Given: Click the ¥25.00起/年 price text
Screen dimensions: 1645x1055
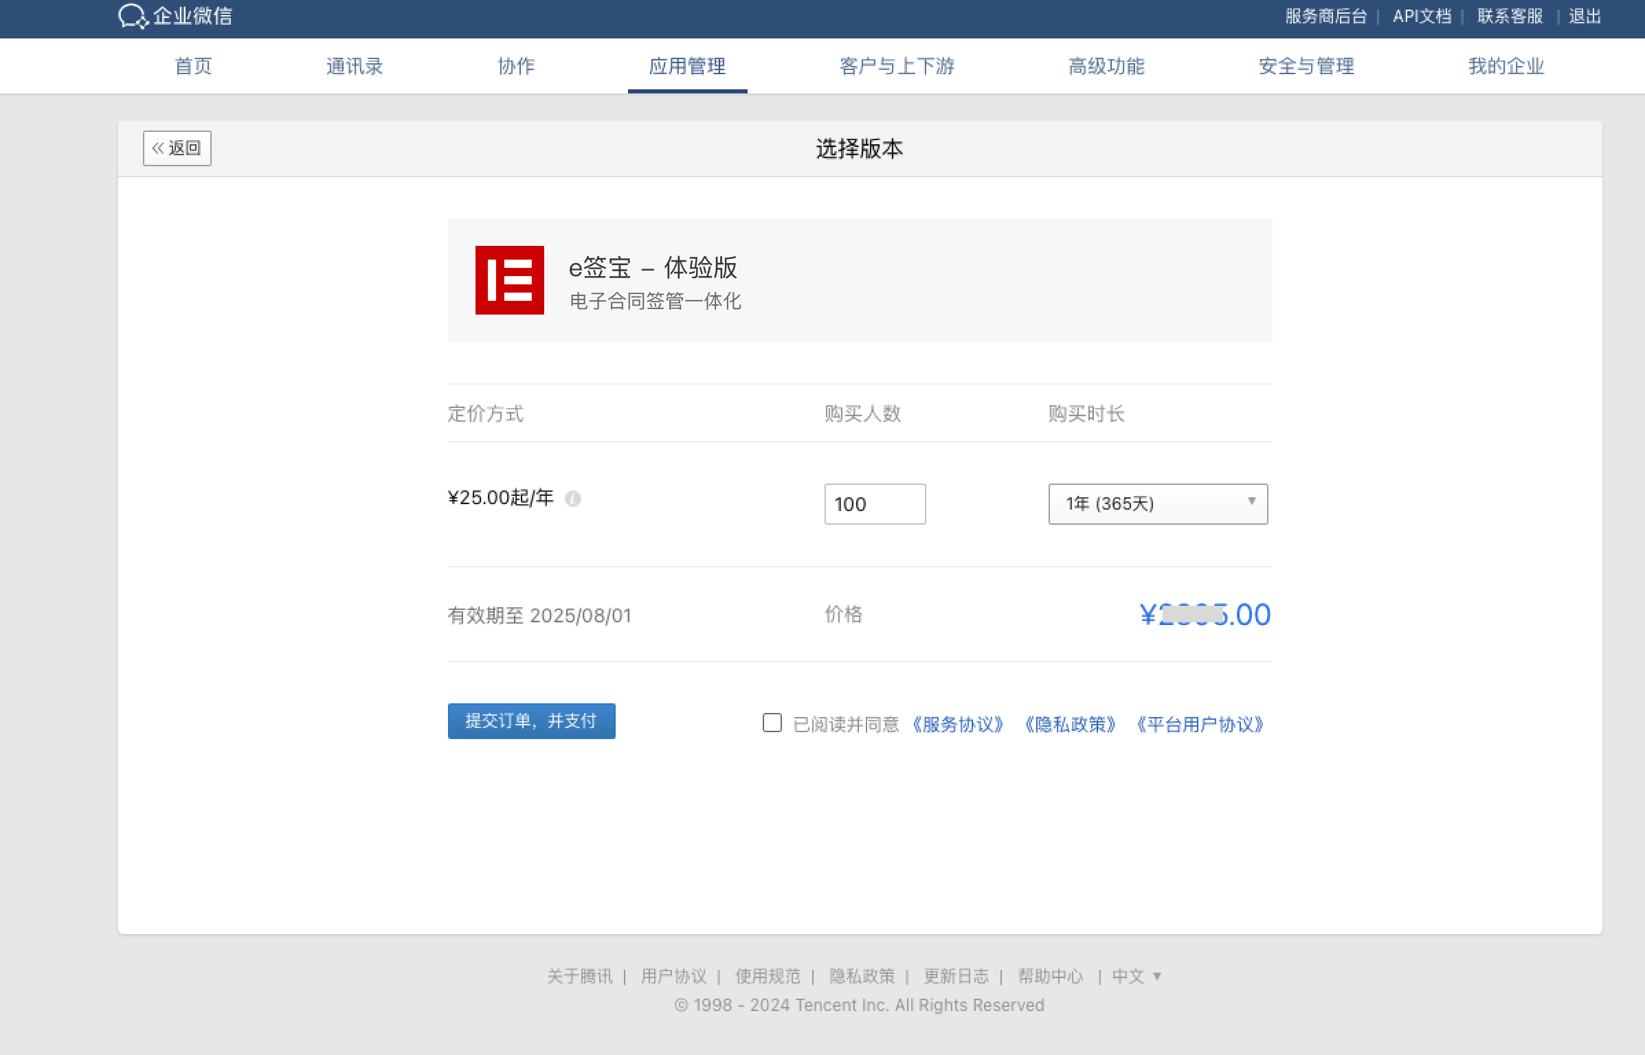Looking at the screenshot, I should click(501, 497).
